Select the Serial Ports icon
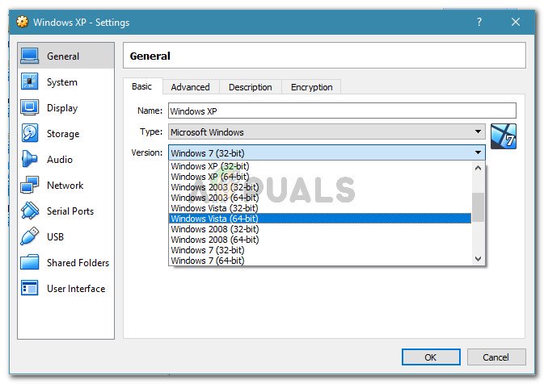544x384 pixels. [x=29, y=211]
